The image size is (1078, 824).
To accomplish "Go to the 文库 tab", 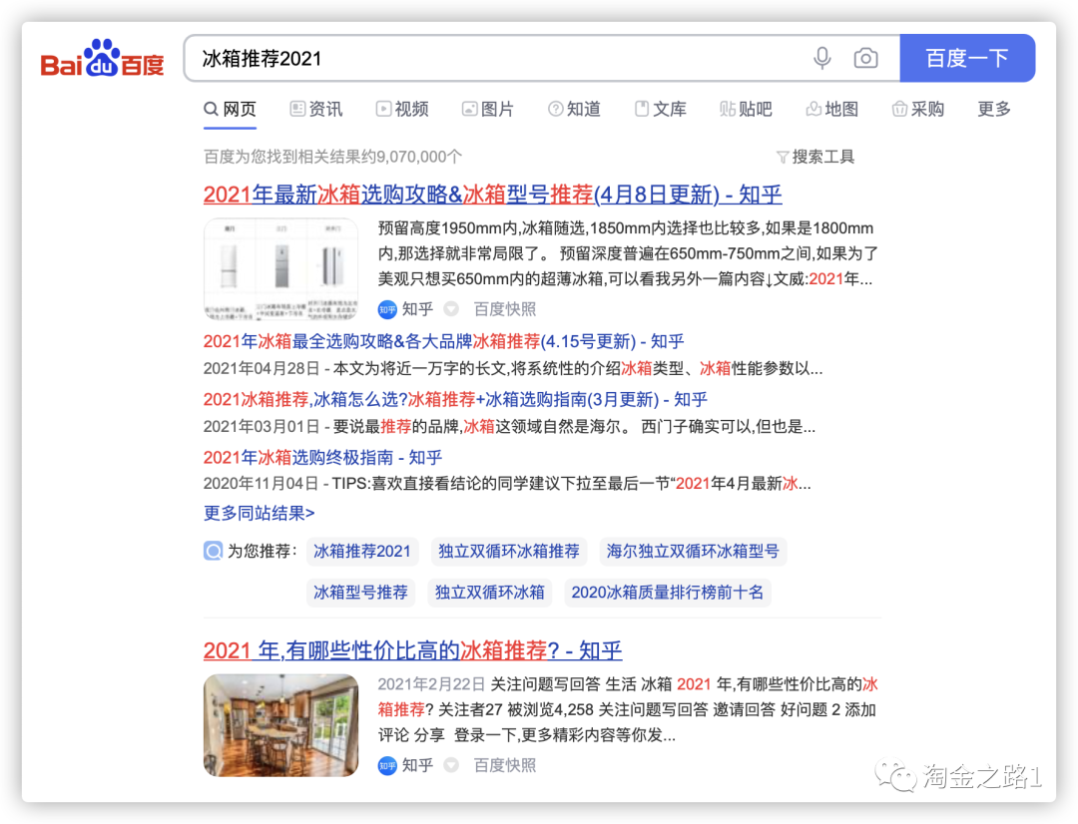I will 660,110.
